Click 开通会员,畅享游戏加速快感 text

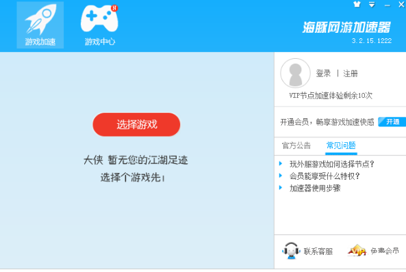click(327, 122)
